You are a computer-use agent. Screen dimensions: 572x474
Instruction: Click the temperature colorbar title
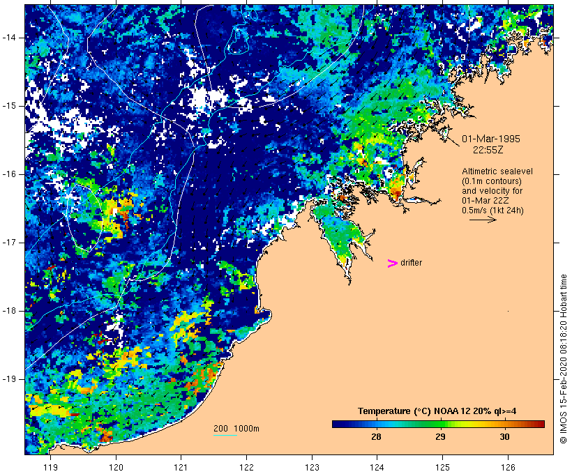(x=437, y=411)
